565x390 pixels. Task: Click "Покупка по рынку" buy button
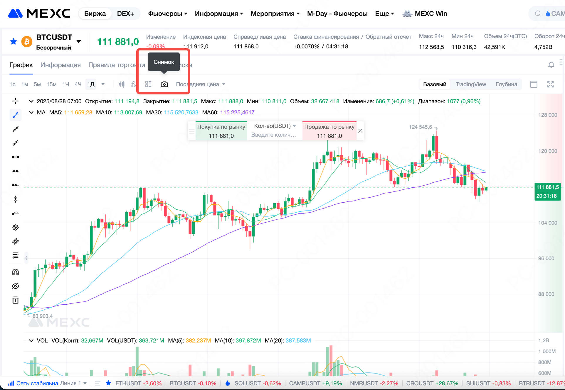coord(221,131)
